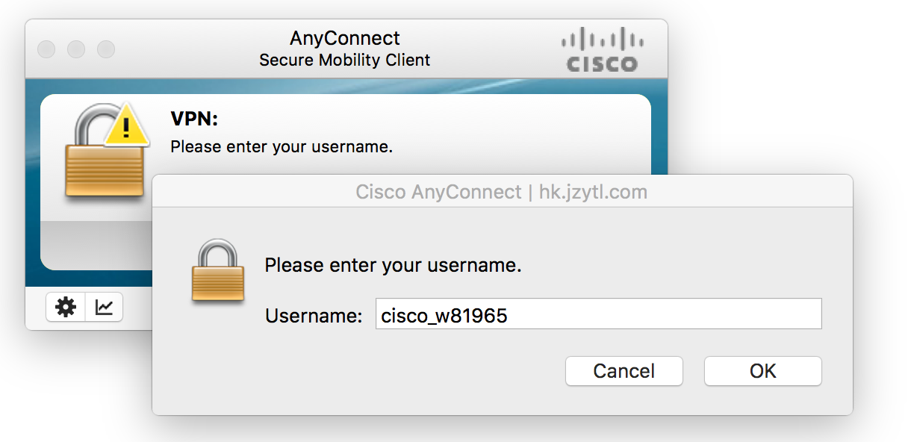This screenshot has height=442, width=911.
Task: Click the VPN status message under VPN:
Action: [x=282, y=146]
